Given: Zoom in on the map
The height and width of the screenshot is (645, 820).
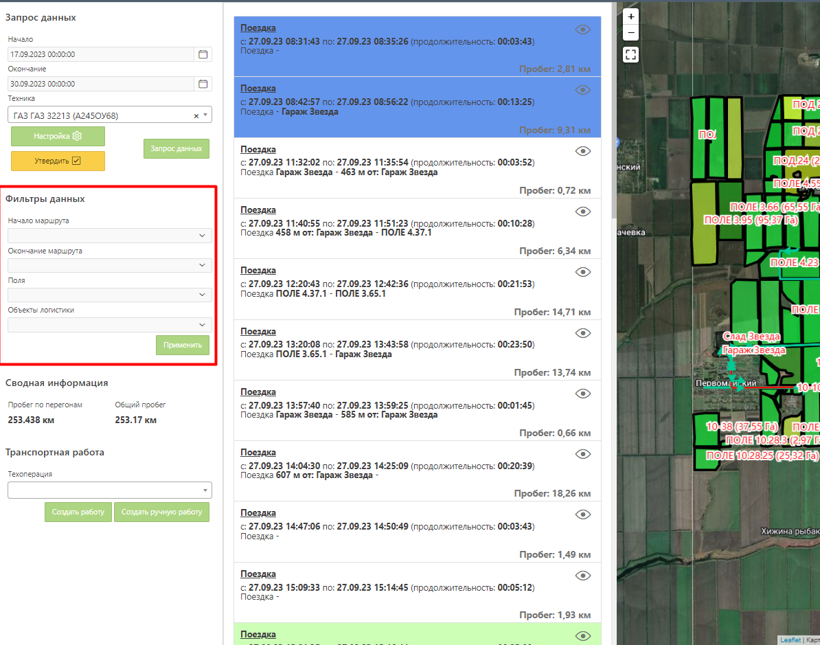Looking at the screenshot, I should 630,16.
